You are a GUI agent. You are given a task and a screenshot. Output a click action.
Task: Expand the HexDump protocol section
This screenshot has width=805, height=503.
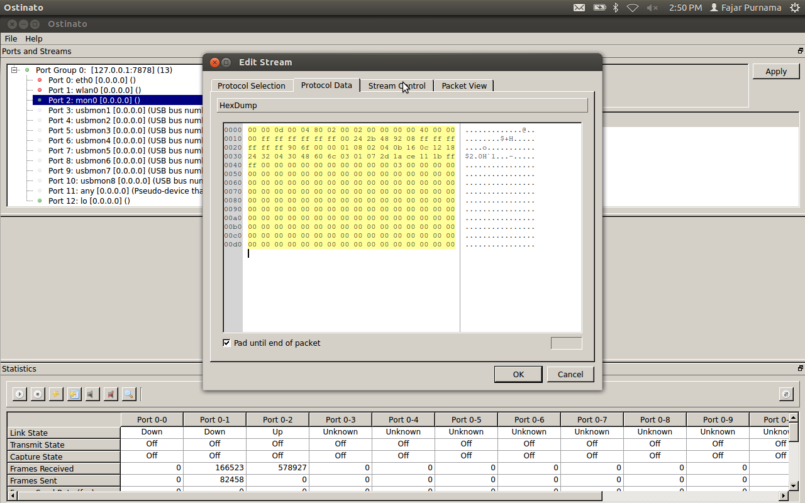(402, 105)
